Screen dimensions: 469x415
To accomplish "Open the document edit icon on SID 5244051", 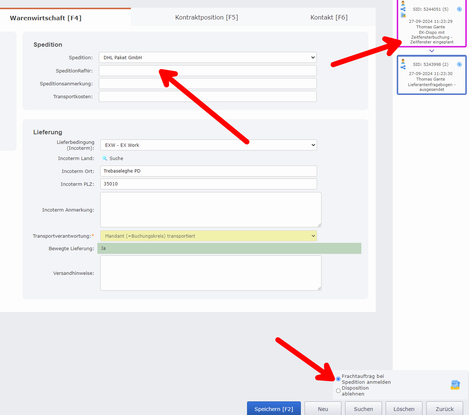I will [403, 15].
